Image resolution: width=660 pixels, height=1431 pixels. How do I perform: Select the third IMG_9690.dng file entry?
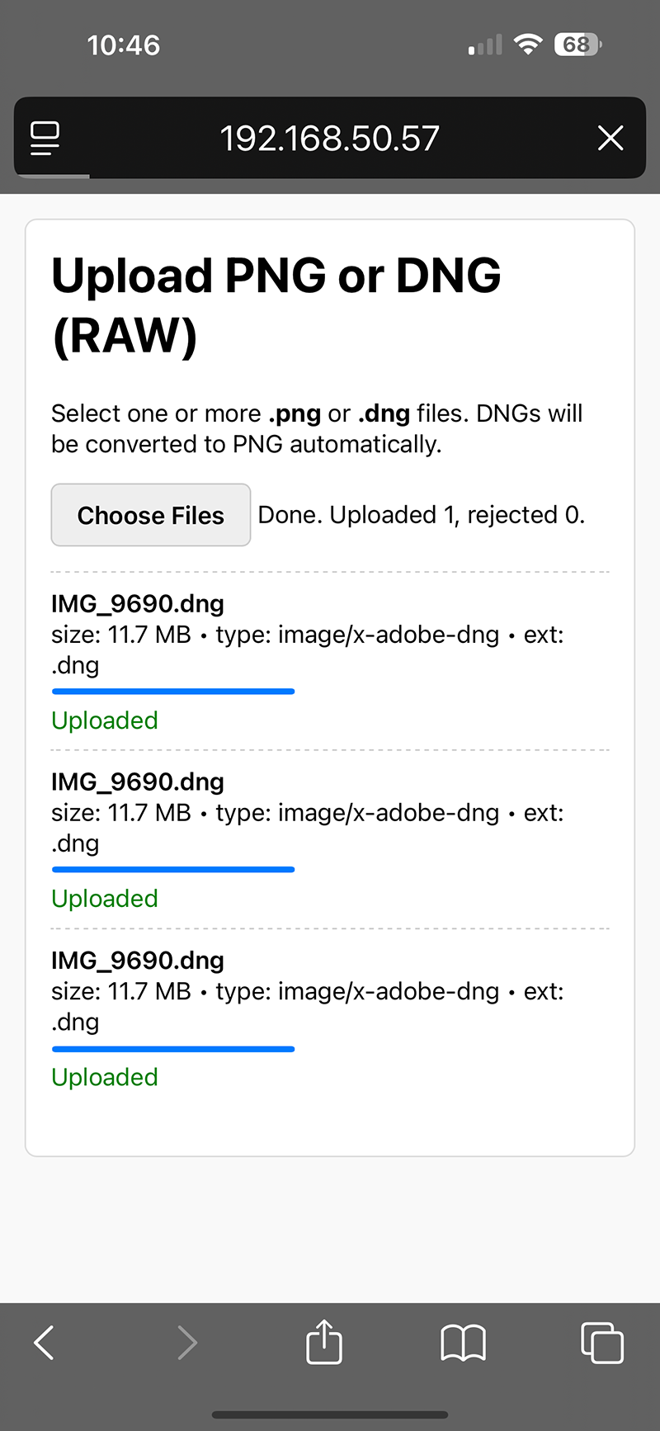137,960
